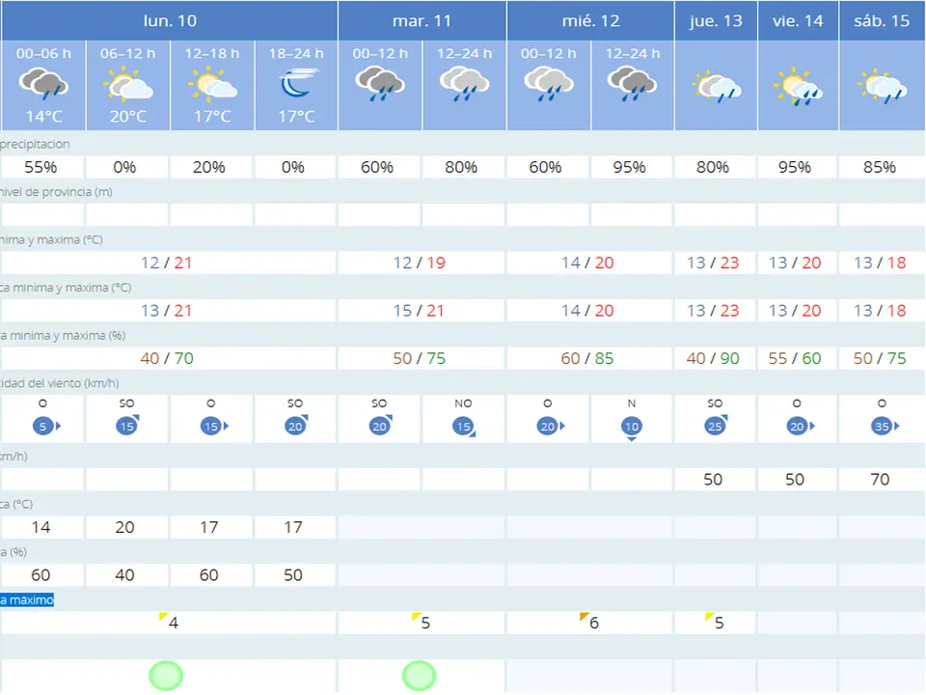Click the 20°C temperature under lun. 06–12 h
Screen dimensions: 926x695
click(x=128, y=117)
